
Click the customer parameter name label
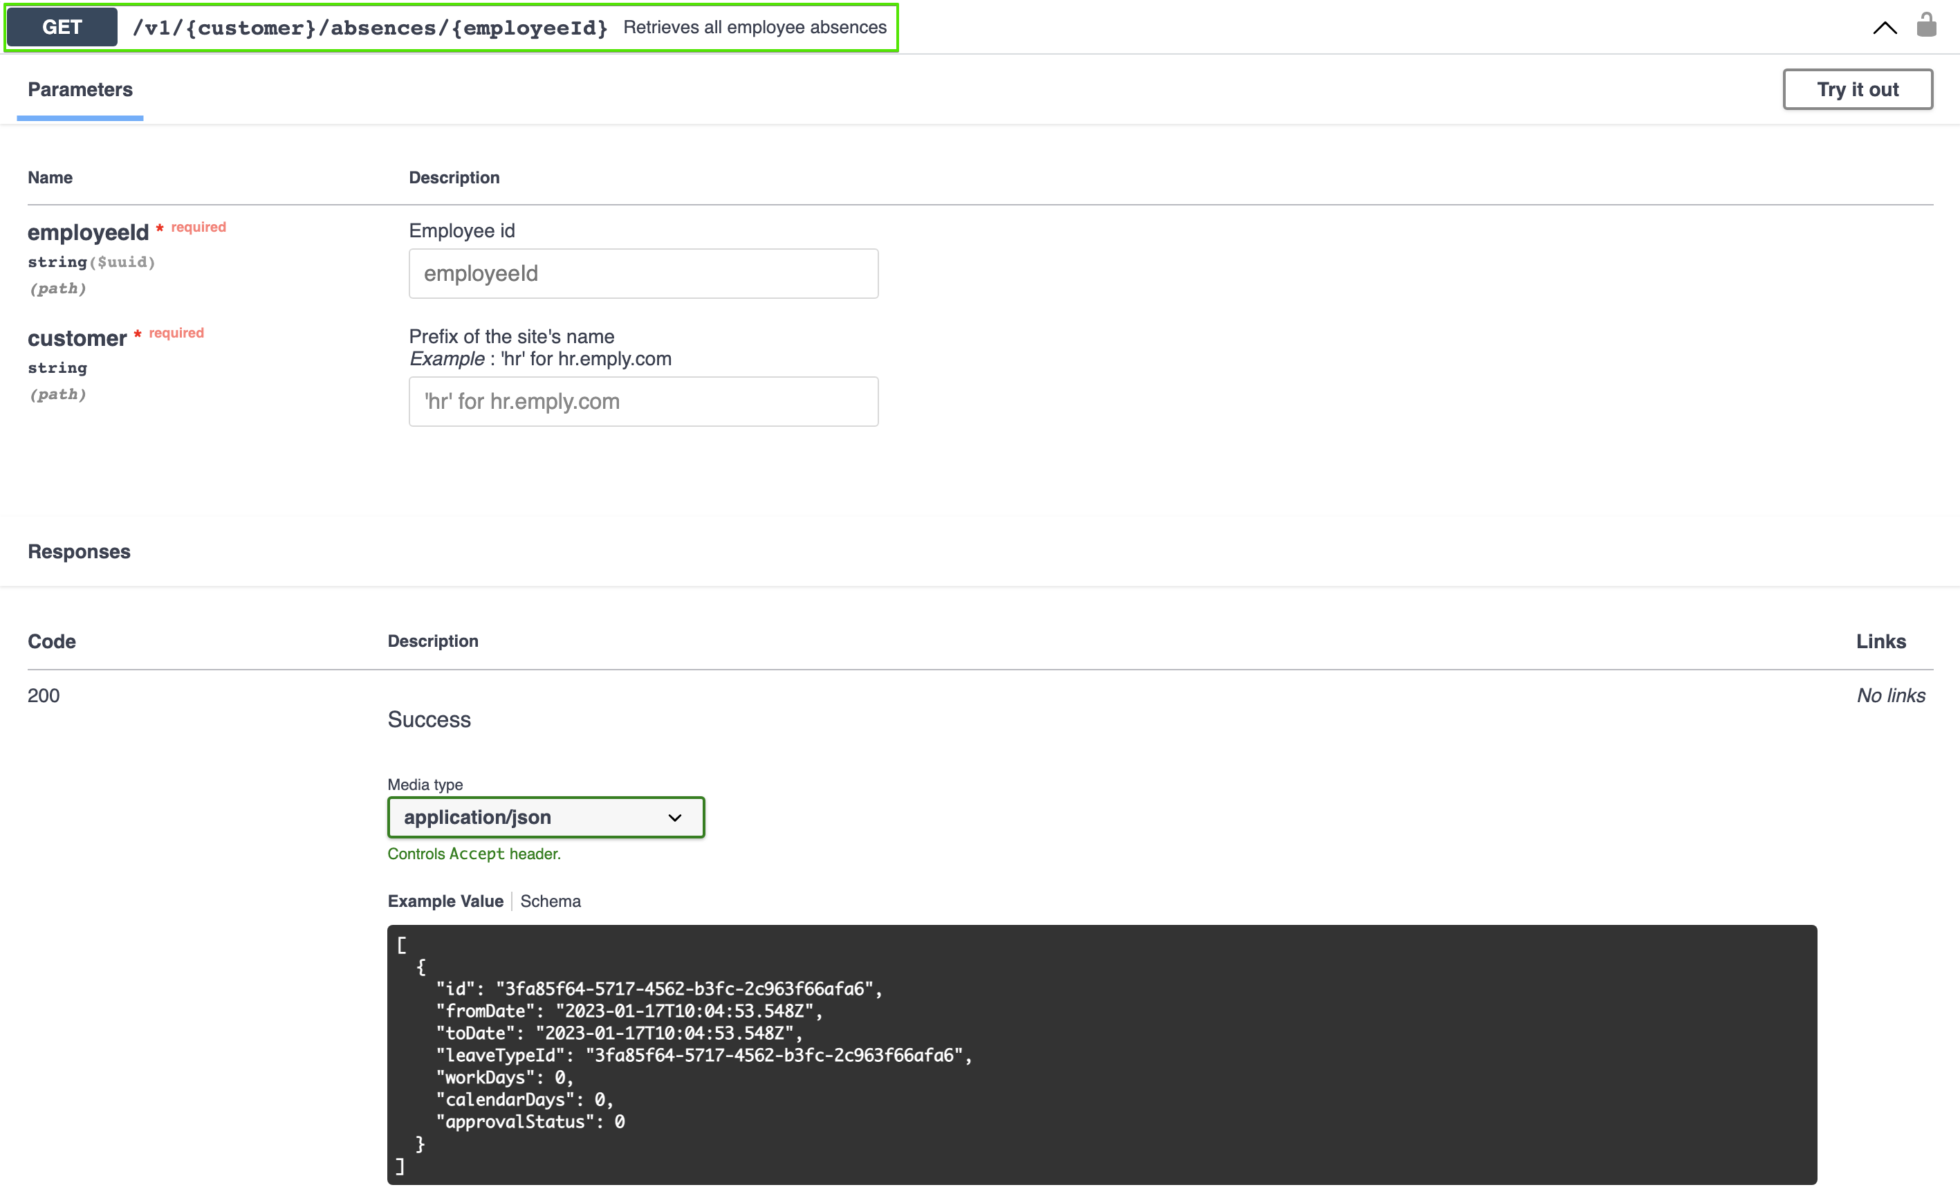[x=77, y=338]
